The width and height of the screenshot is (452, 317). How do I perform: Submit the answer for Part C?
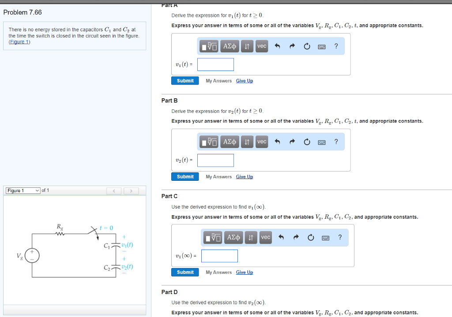[x=185, y=272]
